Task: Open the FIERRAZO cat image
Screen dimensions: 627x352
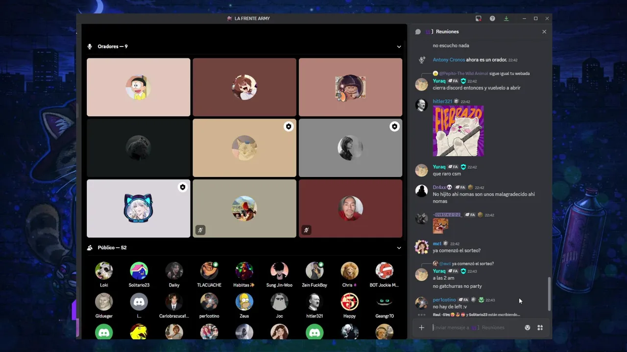Action: coord(458,131)
